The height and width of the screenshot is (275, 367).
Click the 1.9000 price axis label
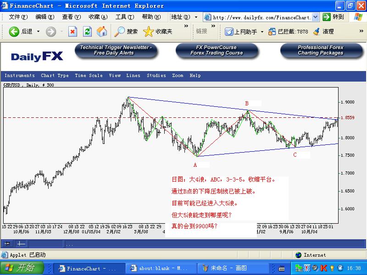(x=348, y=102)
